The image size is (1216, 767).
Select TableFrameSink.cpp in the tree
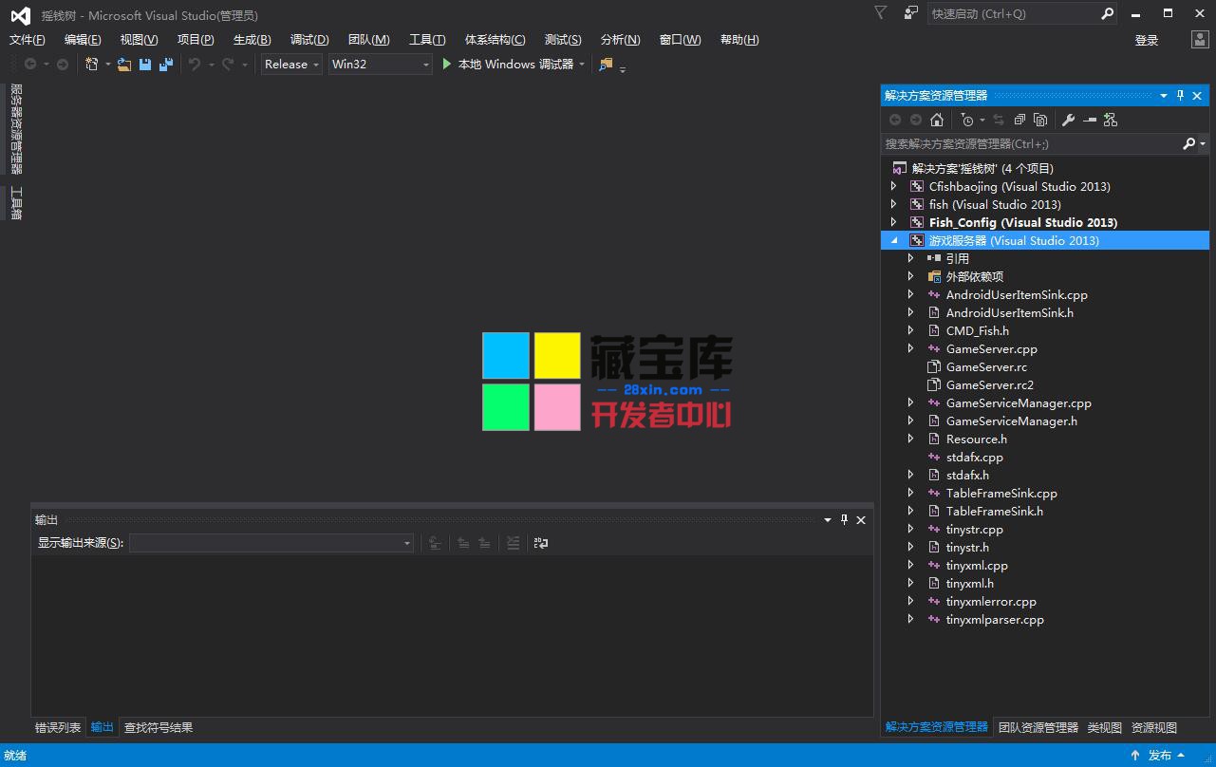(x=1001, y=494)
